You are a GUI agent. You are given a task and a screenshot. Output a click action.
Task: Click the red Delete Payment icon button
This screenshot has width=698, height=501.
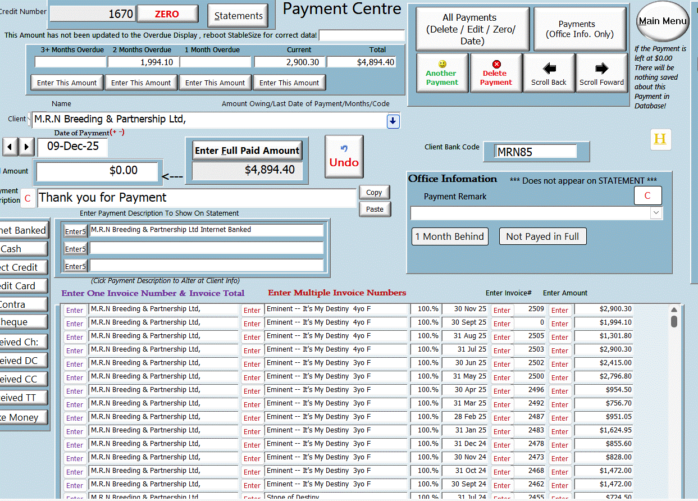click(496, 73)
